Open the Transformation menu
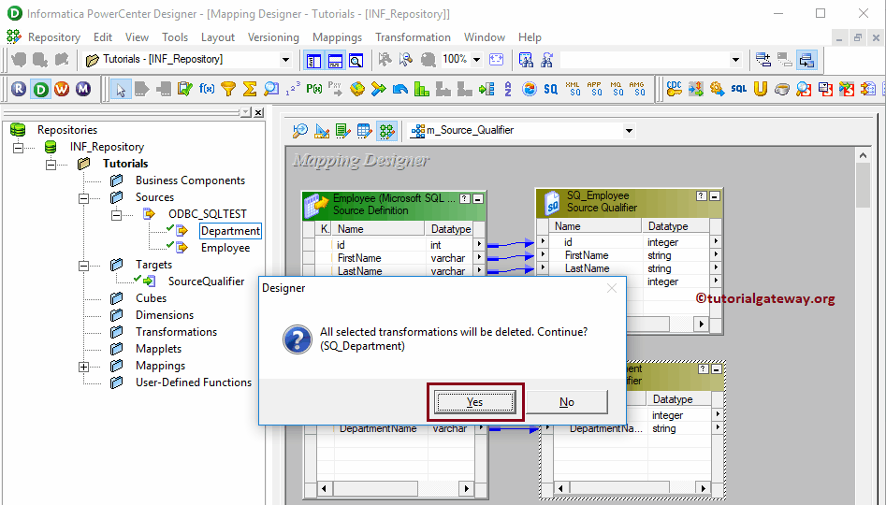Image resolution: width=886 pixels, height=505 pixels. [x=413, y=37]
